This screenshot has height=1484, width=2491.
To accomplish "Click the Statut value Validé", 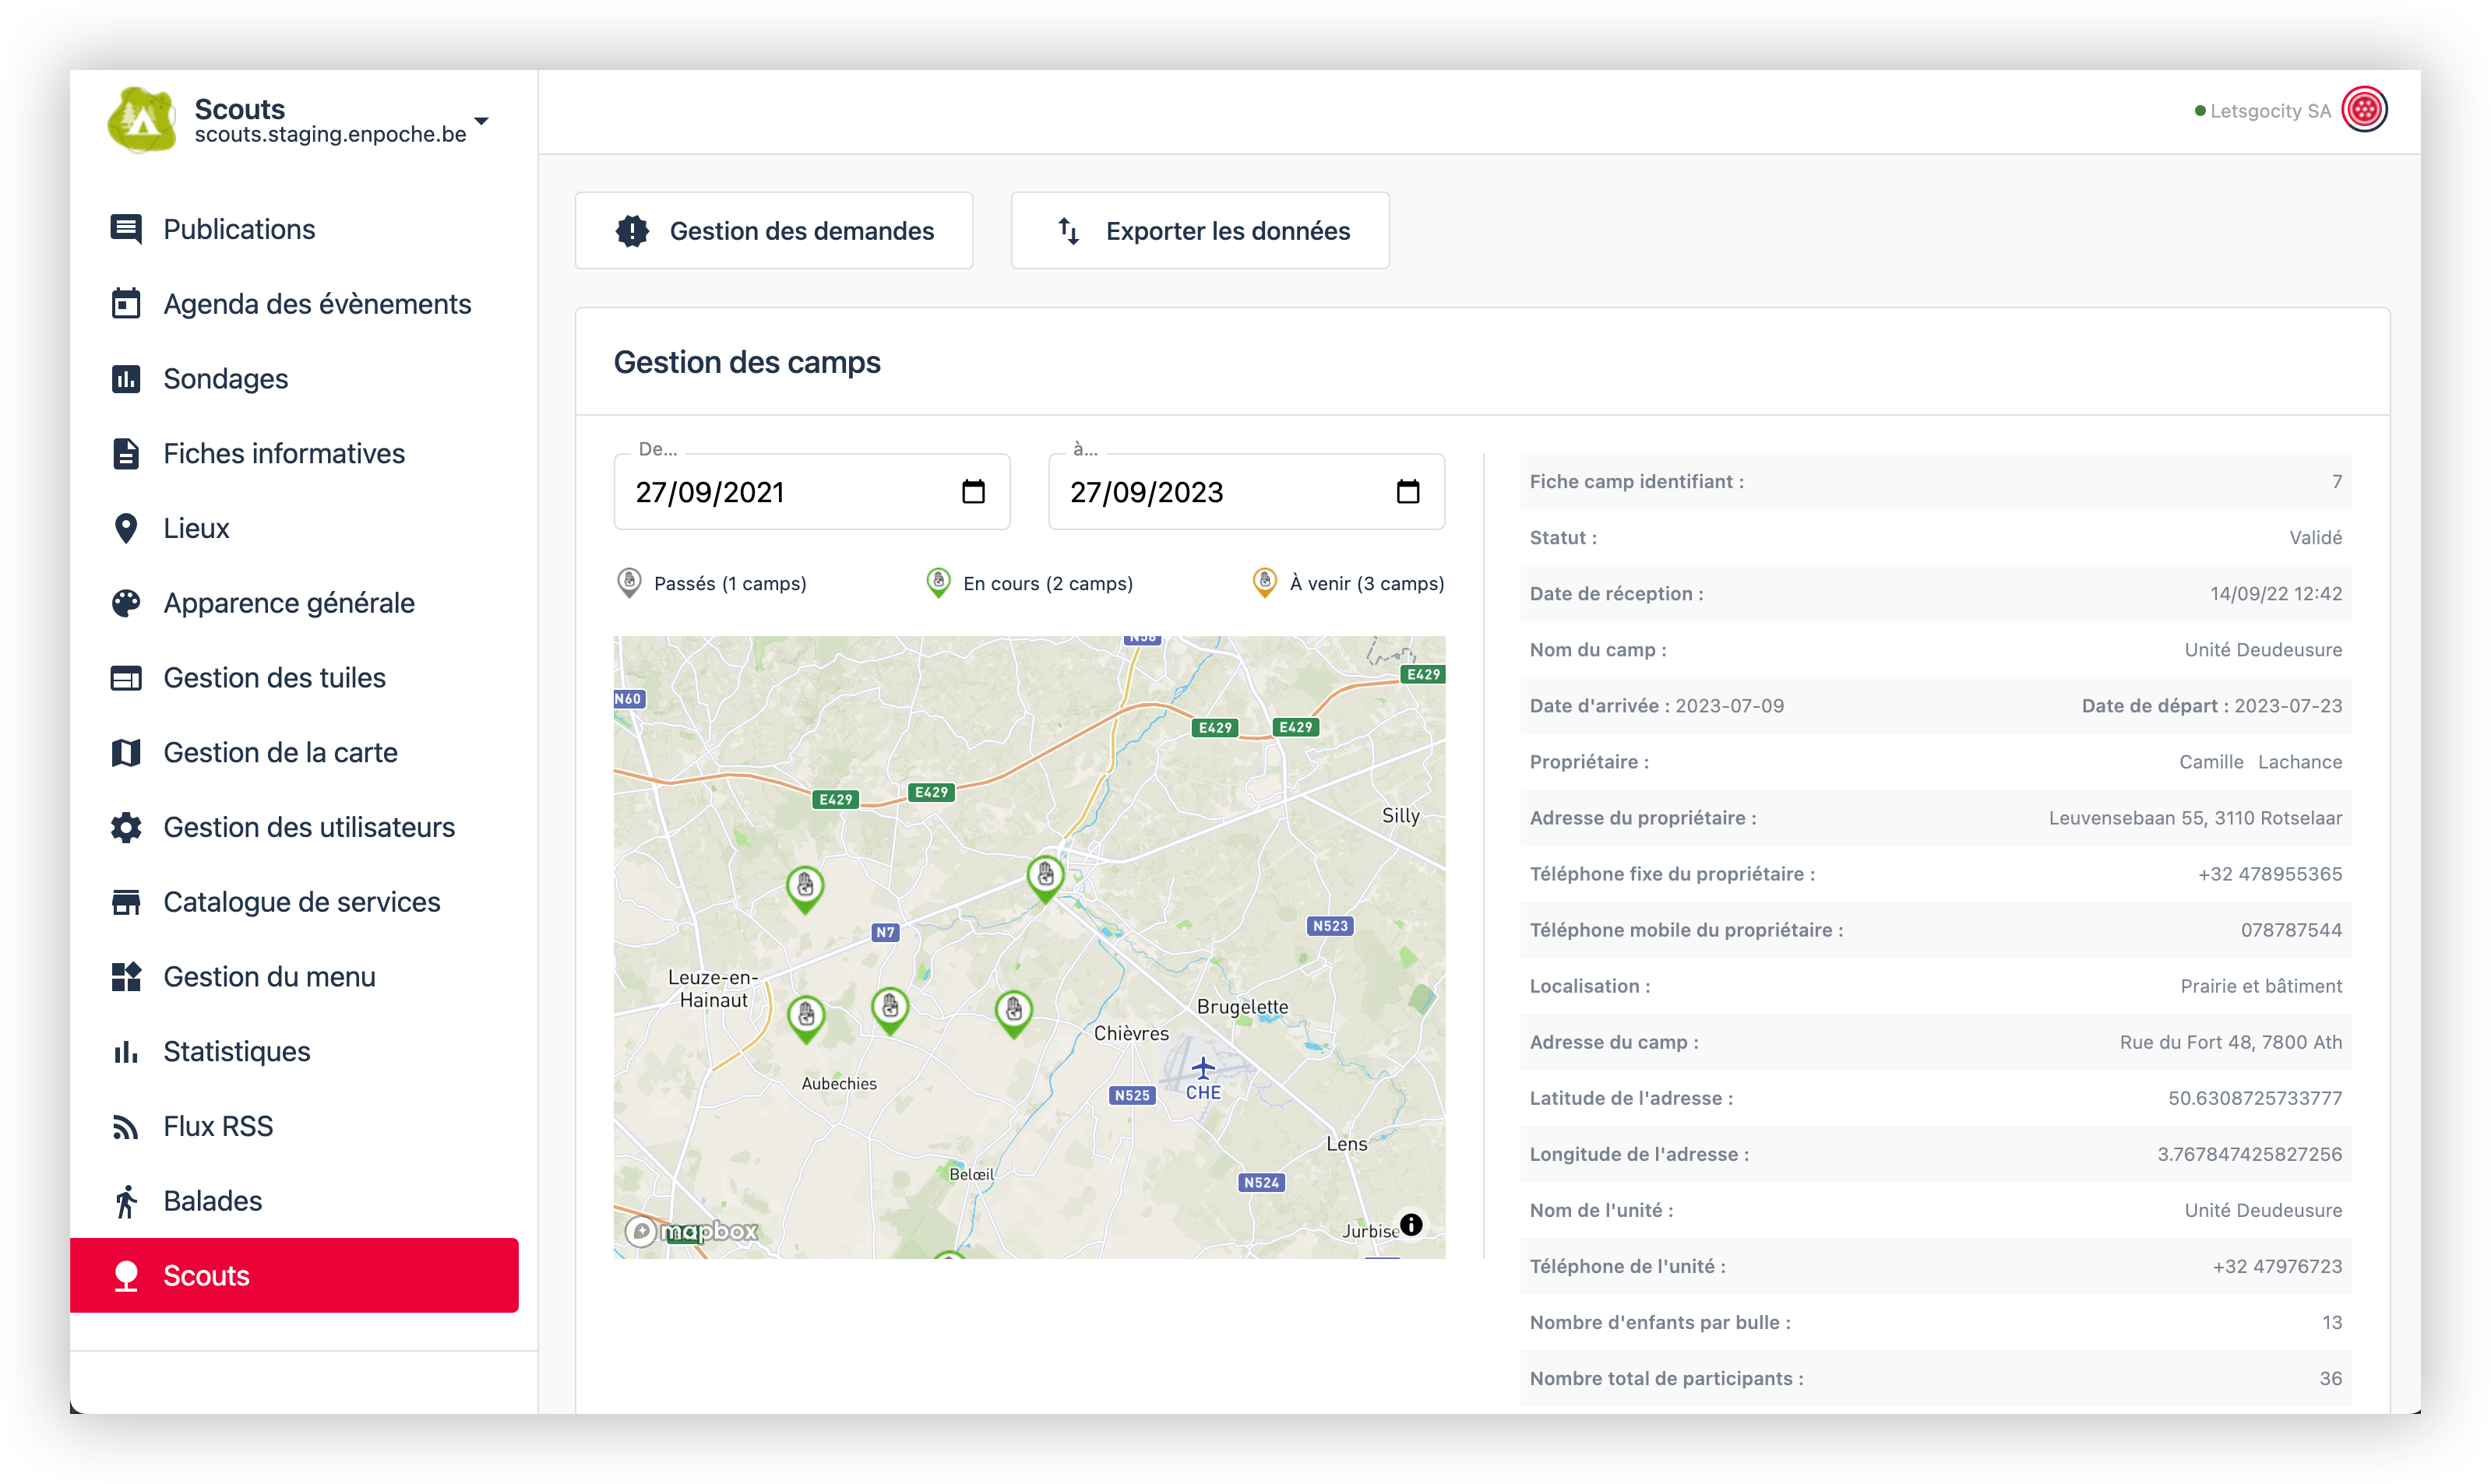I will pyautogui.click(x=2315, y=537).
